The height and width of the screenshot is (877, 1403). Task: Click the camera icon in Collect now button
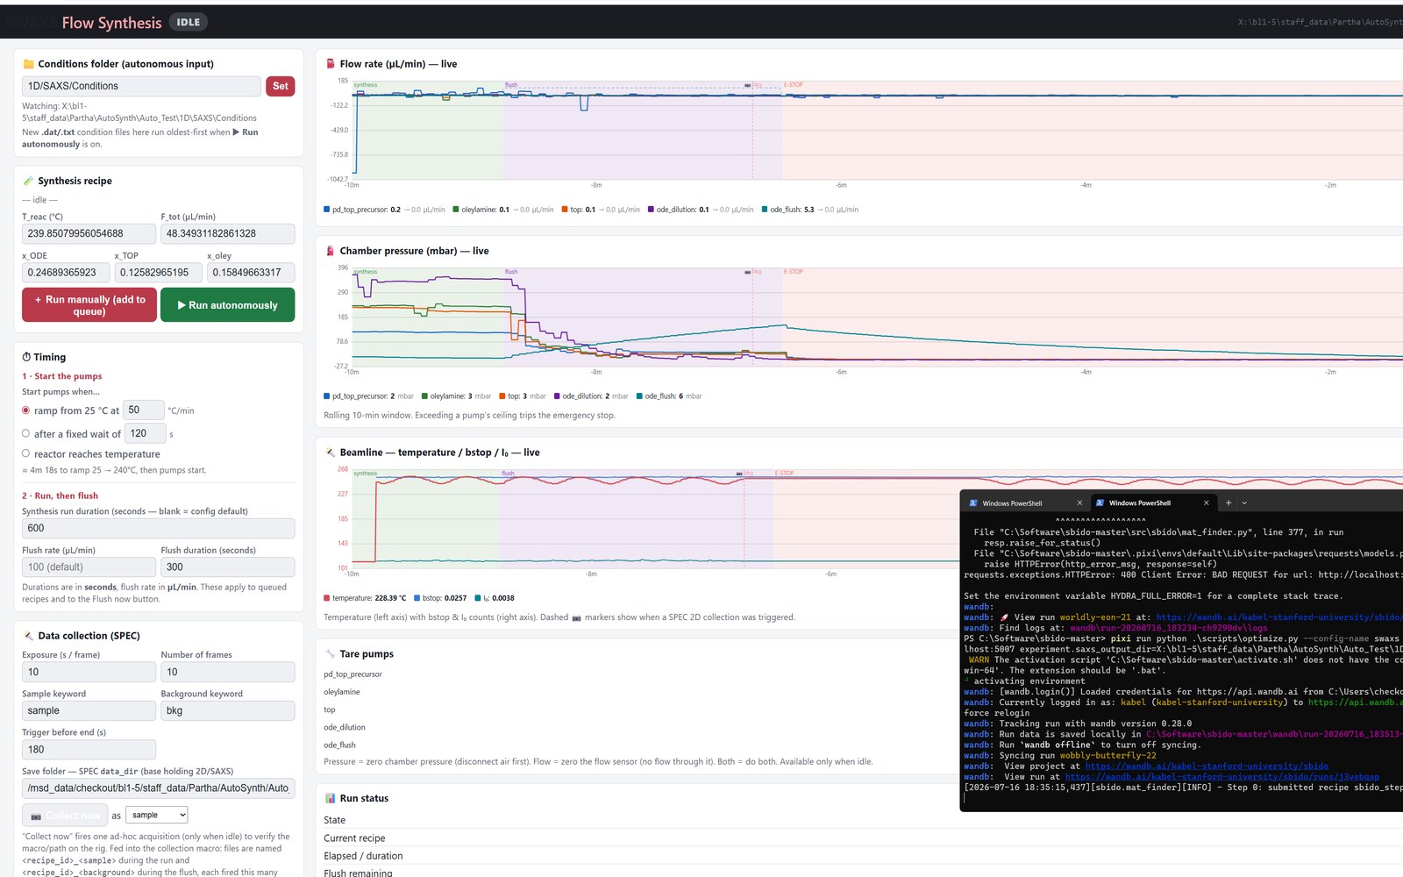(x=36, y=816)
